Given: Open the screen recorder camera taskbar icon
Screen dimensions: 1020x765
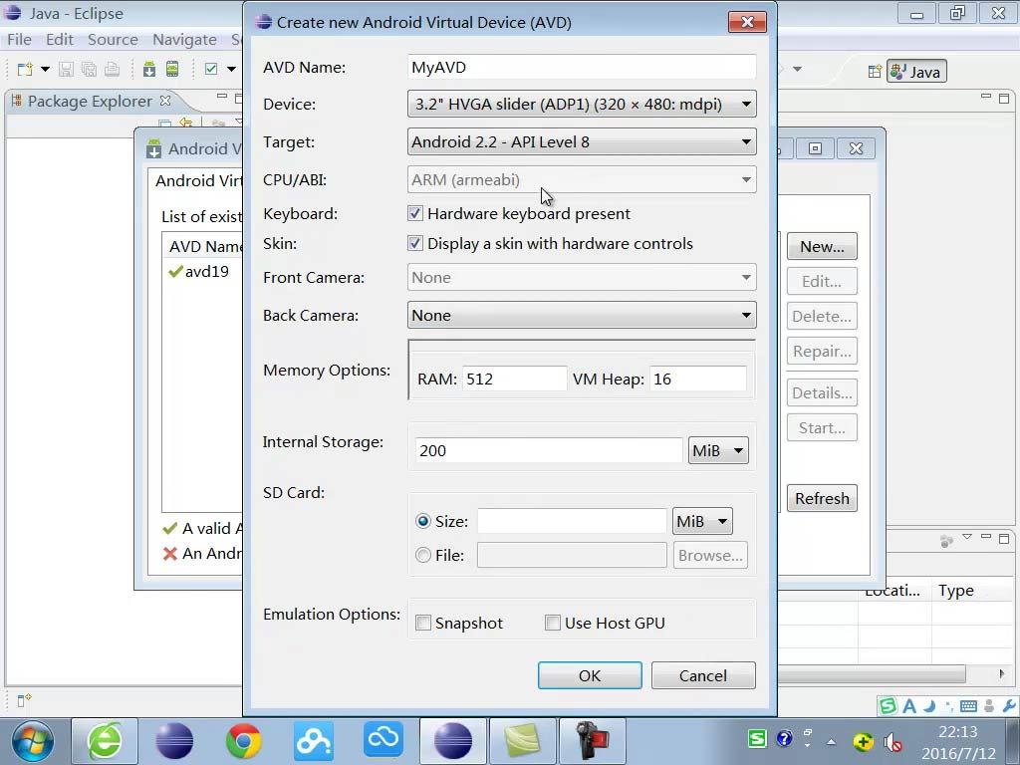Looking at the screenshot, I should [x=592, y=741].
